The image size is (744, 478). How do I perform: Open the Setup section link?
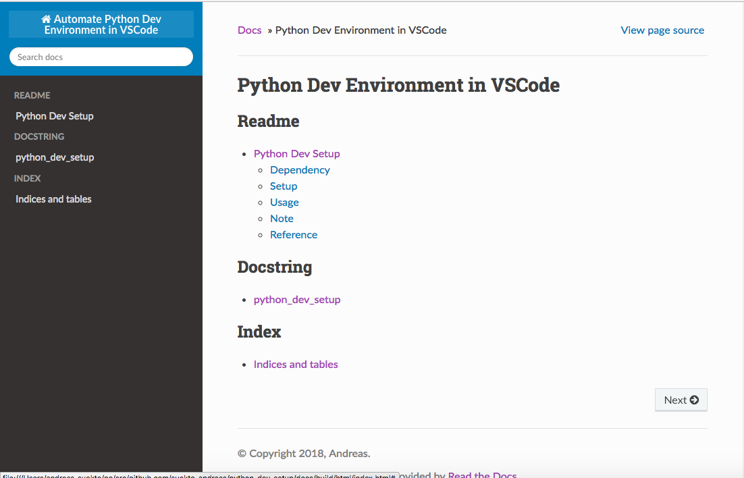tap(284, 186)
